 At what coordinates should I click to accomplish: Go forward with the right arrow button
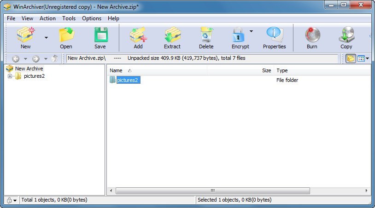[36, 58]
